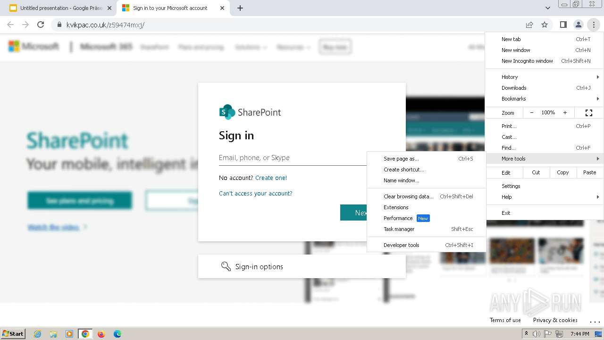Click the browser forward arrow

click(x=25, y=25)
